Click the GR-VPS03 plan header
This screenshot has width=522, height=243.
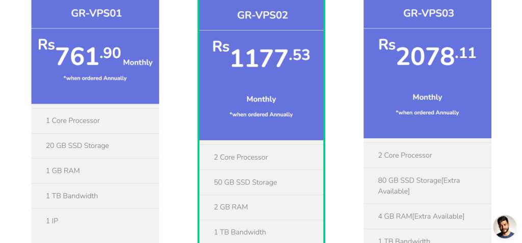tap(428, 13)
